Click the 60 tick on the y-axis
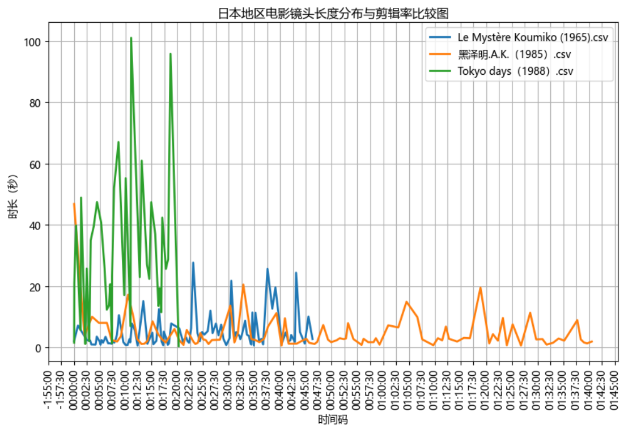The height and width of the screenshot is (433, 628). pos(36,164)
